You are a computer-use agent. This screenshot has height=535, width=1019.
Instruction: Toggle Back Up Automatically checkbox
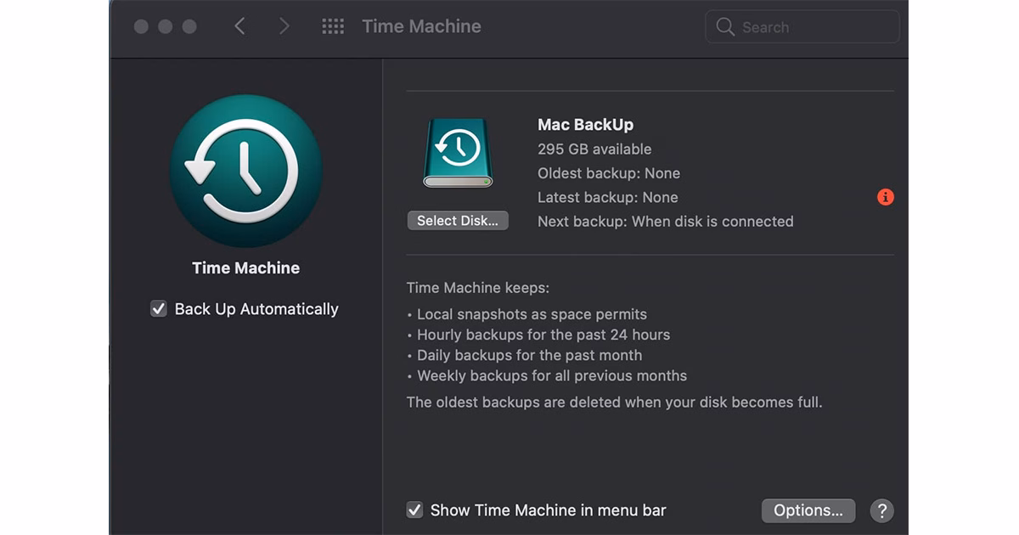[x=159, y=309]
